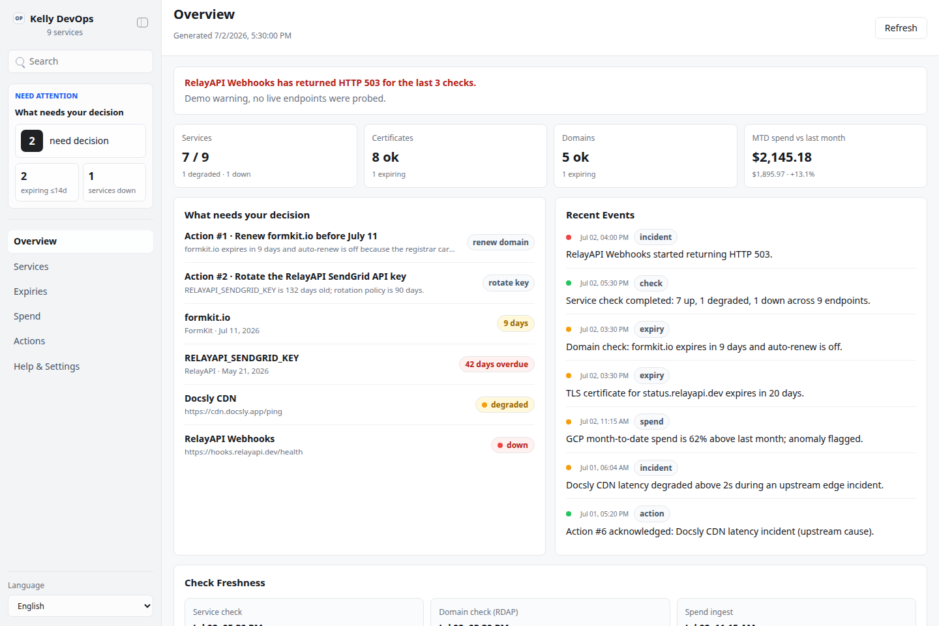The width and height of the screenshot is (939, 626).
Task: Click the 1 services down tile
Action: [x=114, y=182]
